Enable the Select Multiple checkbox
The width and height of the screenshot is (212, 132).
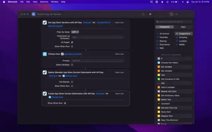pos(72,65)
